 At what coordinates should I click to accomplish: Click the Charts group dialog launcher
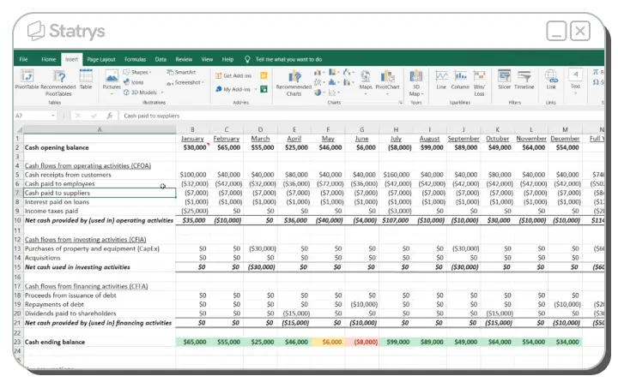(x=401, y=102)
